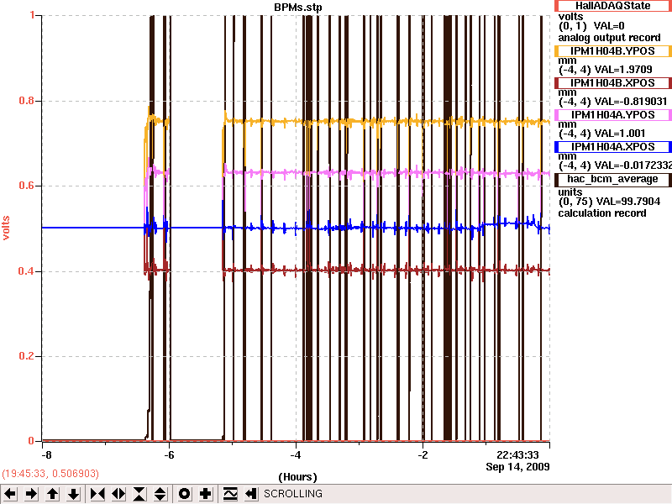Select the IPM1H04B.XPOS legend entry
672x504 pixels.
tap(613, 83)
